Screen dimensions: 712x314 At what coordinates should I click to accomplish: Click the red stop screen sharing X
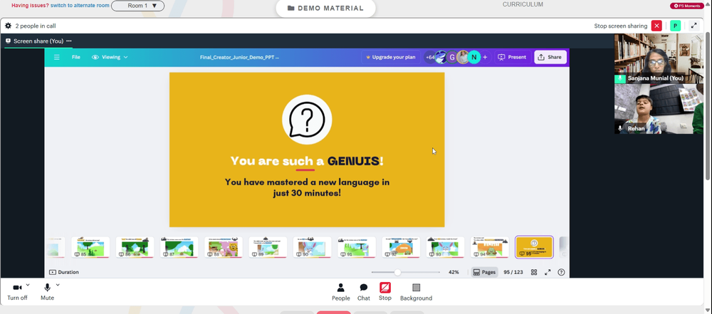[x=656, y=26]
